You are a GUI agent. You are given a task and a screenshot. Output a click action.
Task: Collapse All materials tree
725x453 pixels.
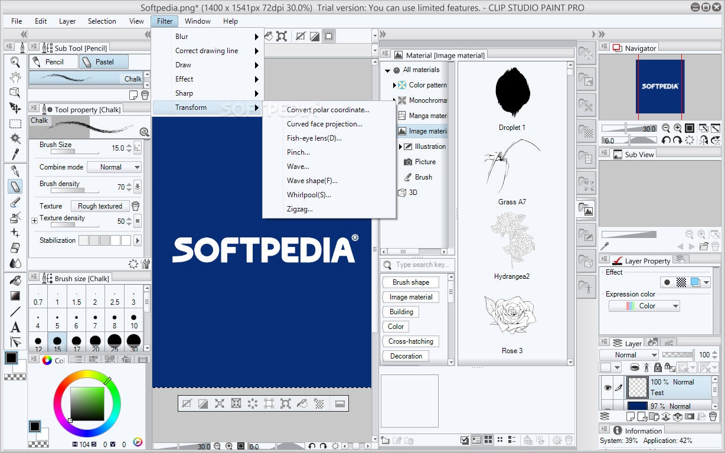pyautogui.click(x=387, y=70)
